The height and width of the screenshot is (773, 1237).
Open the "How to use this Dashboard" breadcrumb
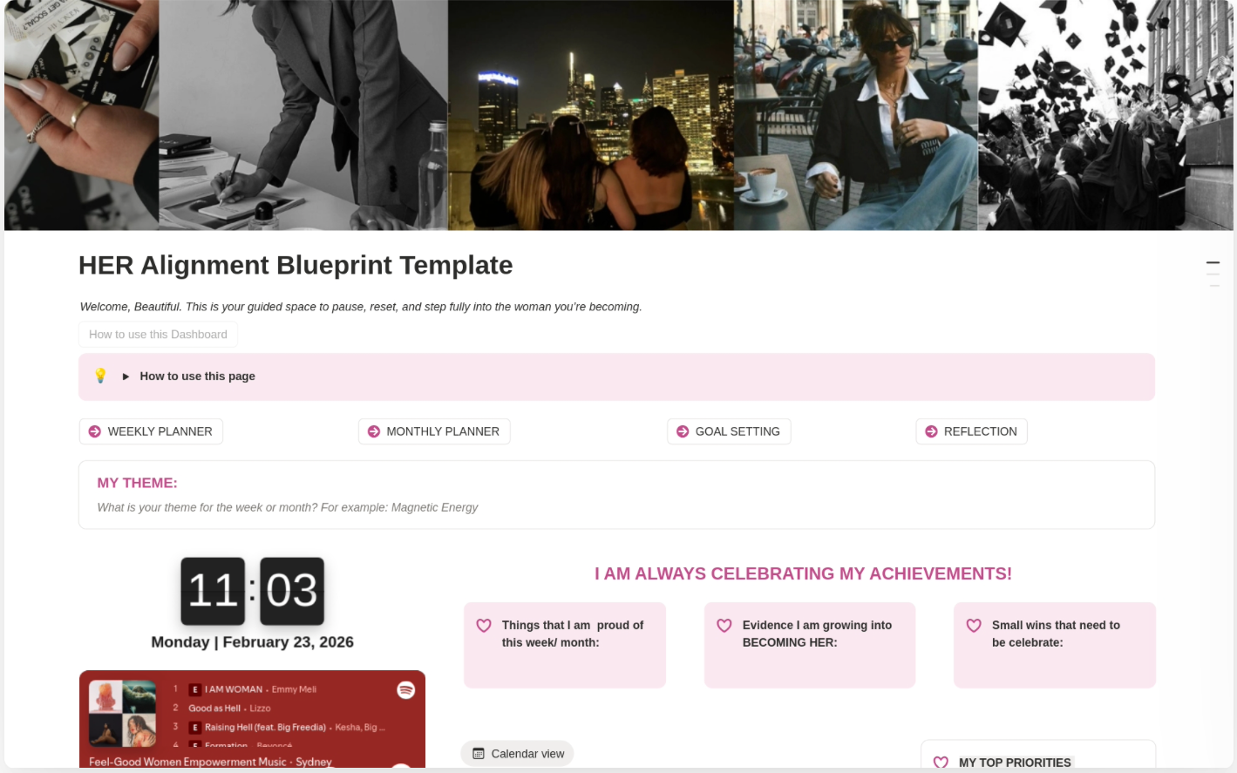[x=158, y=334]
